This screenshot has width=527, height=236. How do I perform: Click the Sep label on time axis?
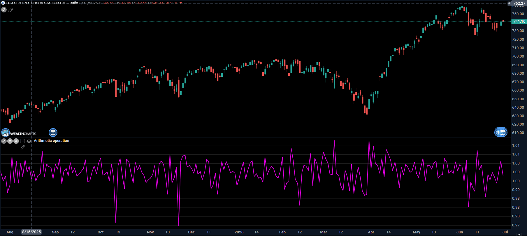[55, 232]
